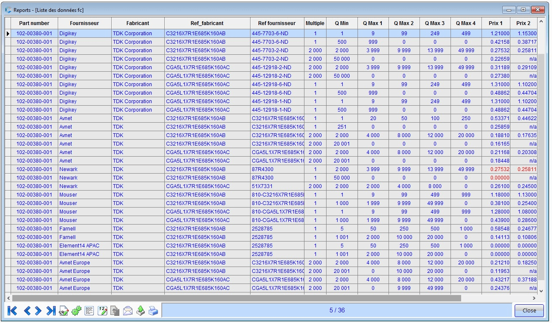552x323 pixels.
Task: Select the Prix 2 value '0.24500'
Action: click(x=524, y=186)
